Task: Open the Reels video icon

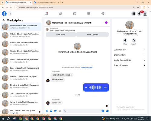Action: (x=75, y=14)
